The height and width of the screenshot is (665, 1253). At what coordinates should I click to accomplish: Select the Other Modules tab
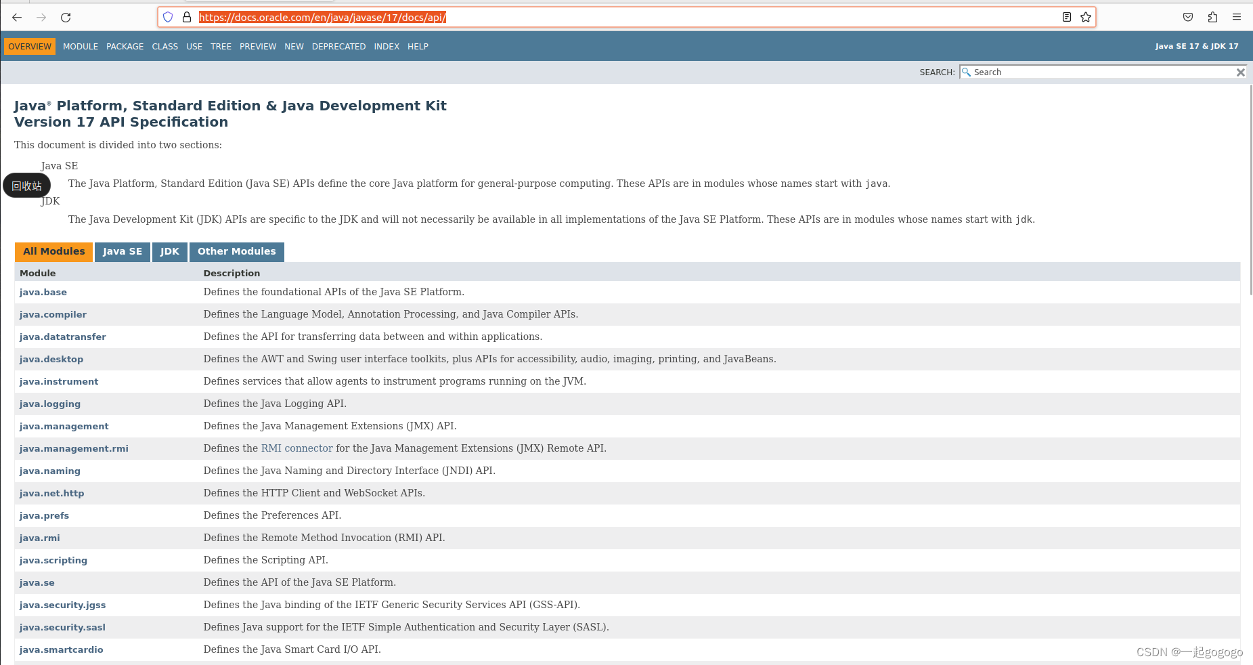point(236,251)
